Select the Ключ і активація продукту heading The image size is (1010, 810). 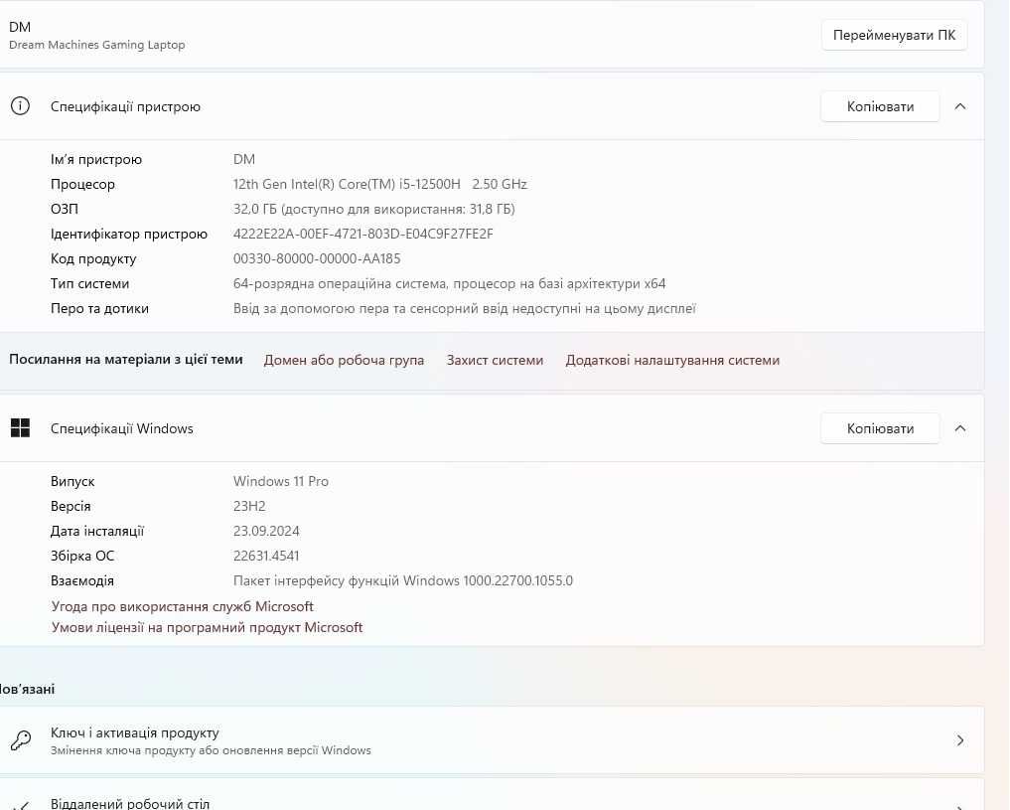tap(135, 732)
